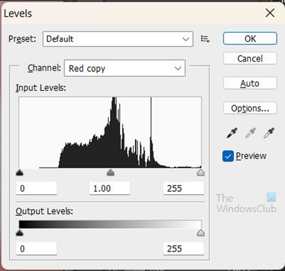
Task: Select the white point eyedropper
Action: coord(269,133)
